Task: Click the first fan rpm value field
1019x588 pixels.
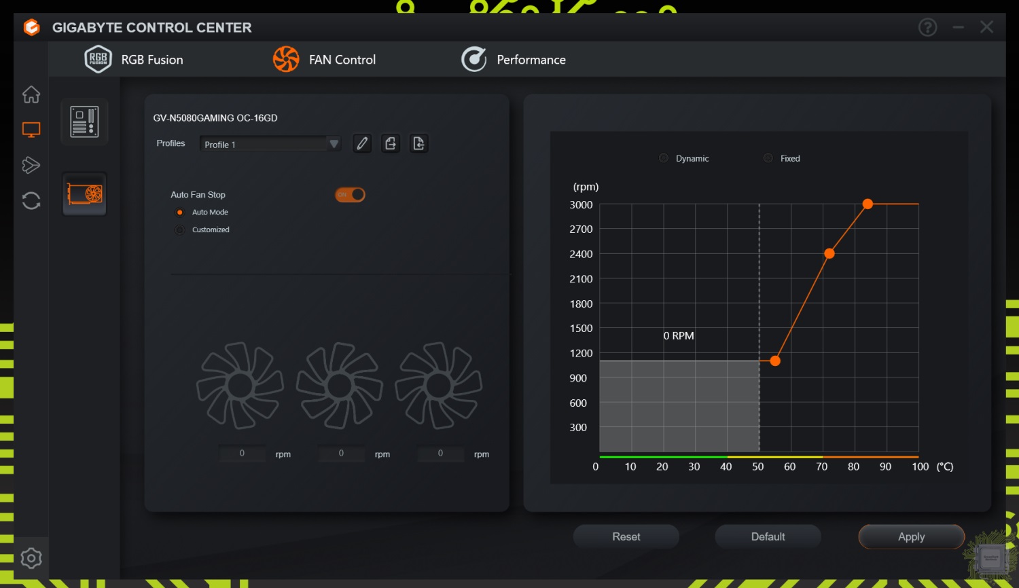Action: (x=242, y=454)
